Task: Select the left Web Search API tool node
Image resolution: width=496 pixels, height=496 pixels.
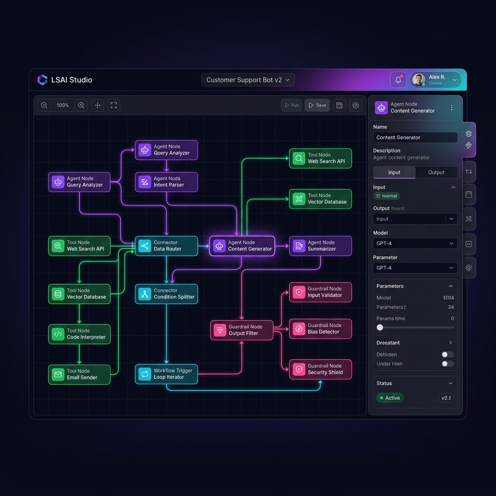Action: [x=79, y=246]
